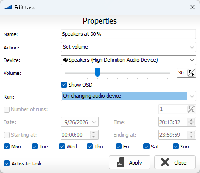Uncheck the Tue checkbox

(x=34, y=147)
